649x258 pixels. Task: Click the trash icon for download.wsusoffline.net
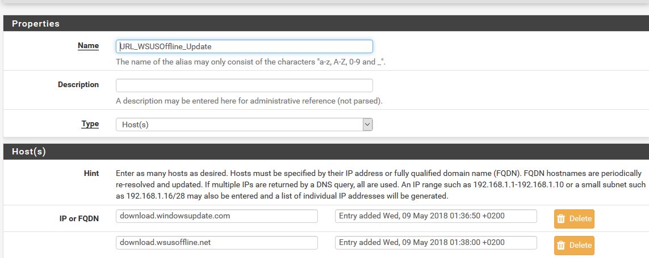(561, 245)
